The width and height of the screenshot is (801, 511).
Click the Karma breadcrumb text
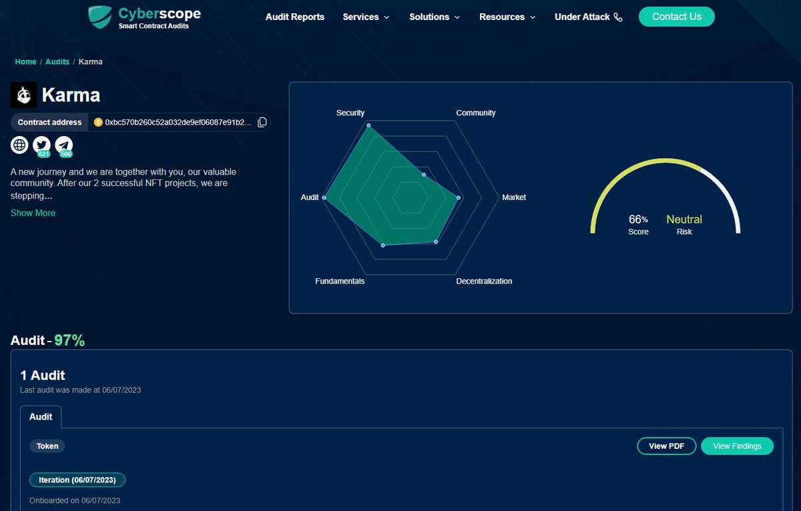click(x=91, y=61)
